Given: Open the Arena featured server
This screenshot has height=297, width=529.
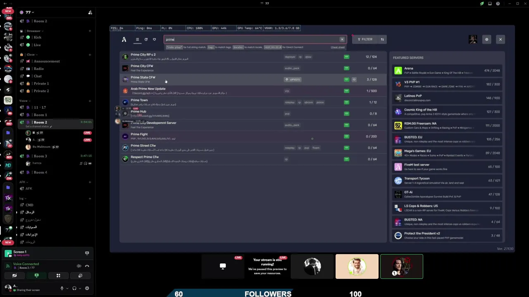Looking at the screenshot, I should click(x=447, y=71).
